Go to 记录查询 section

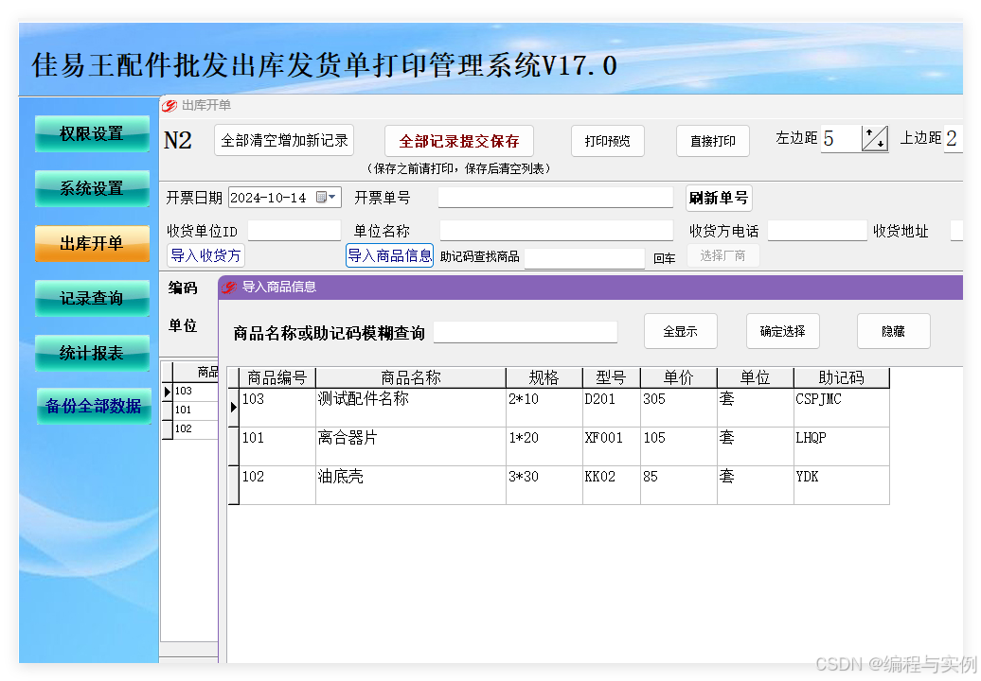tap(92, 298)
